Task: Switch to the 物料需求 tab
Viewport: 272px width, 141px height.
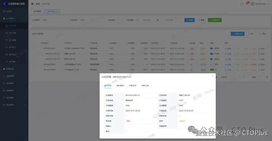Action: tap(120, 86)
